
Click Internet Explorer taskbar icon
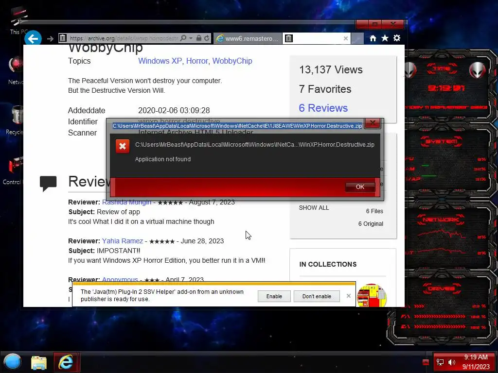(66, 362)
